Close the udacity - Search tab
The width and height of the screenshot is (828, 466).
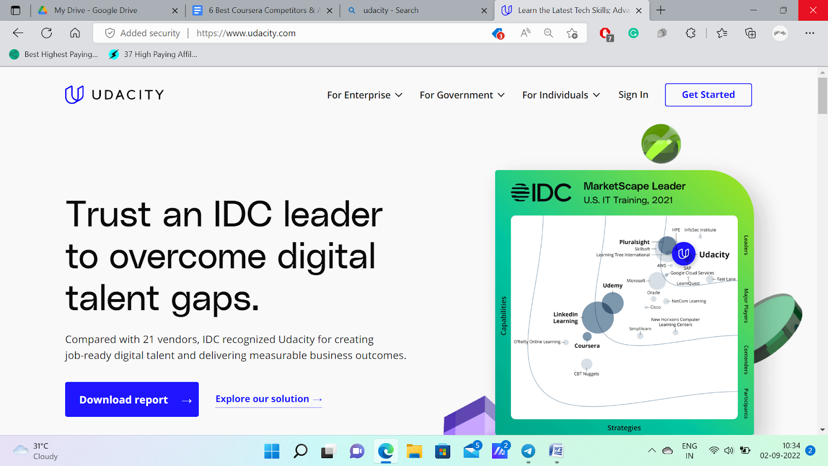point(484,10)
